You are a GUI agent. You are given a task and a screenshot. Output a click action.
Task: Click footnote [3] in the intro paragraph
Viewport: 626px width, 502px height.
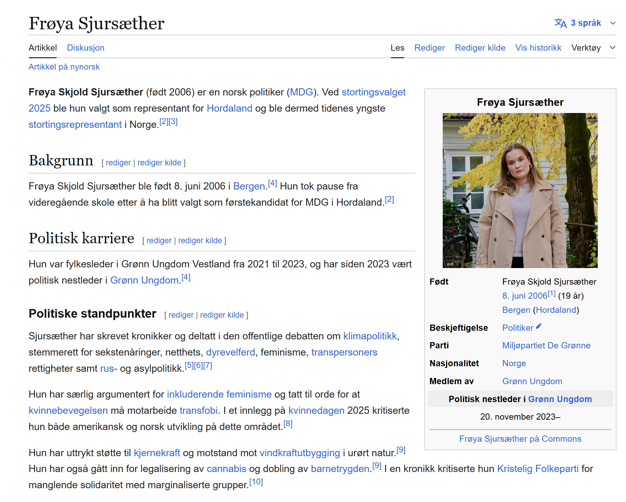click(x=173, y=122)
